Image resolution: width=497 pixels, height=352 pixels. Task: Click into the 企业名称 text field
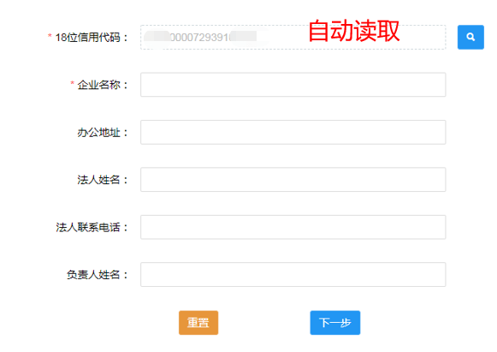click(x=293, y=85)
